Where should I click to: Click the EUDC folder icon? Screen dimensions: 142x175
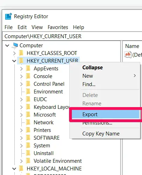click(28, 99)
